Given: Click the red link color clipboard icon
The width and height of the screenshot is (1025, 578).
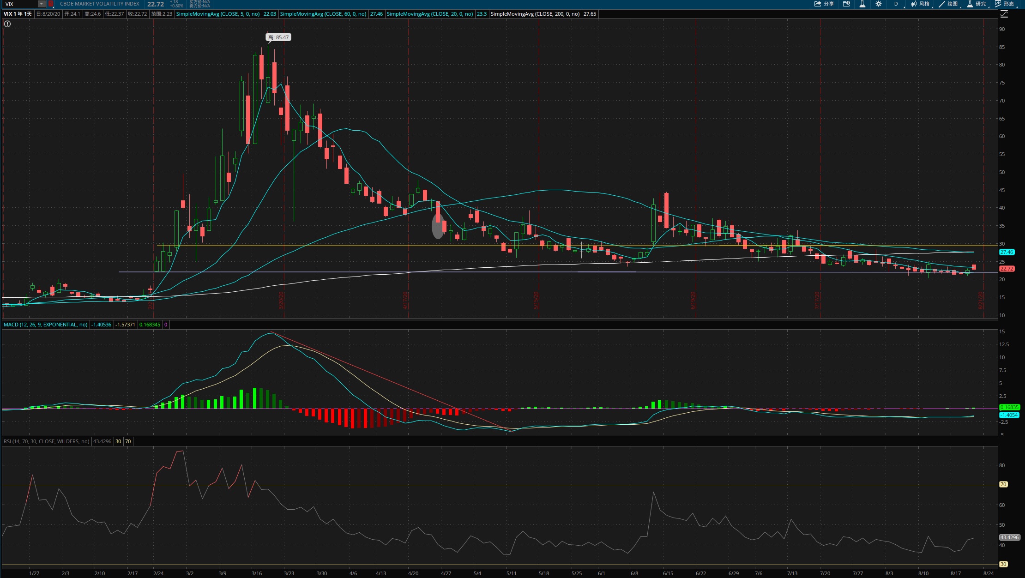Looking at the screenshot, I should tap(51, 4).
